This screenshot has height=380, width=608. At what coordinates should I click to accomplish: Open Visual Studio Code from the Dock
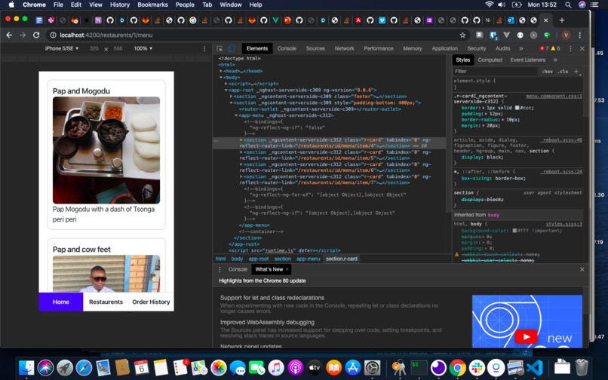pos(535,368)
